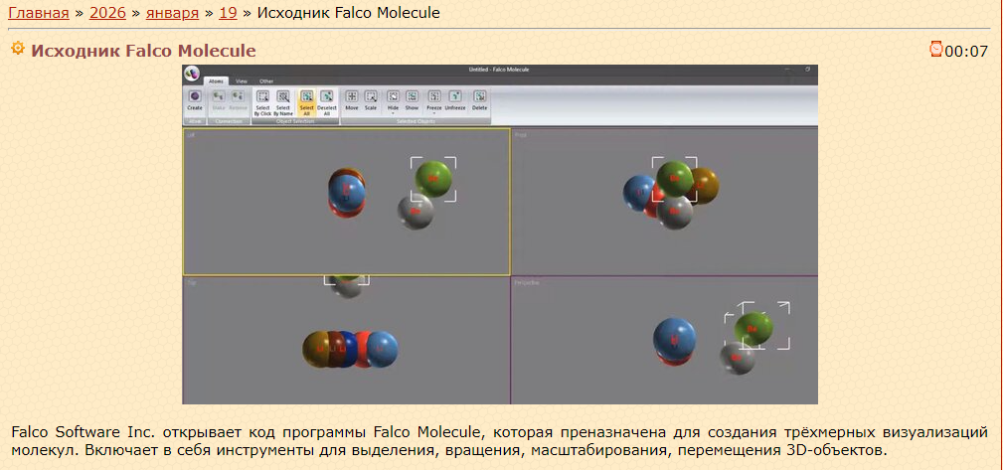Viewport: 1003px width, 470px height.
Task: Click the light blue atom in Top viewport
Action: [x=382, y=349]
